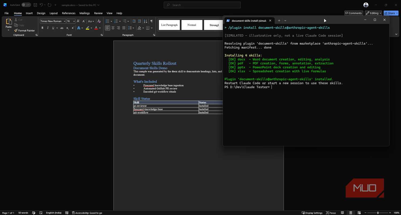Justify the paragraph text
This screenshot has width=401, height=215.
(124, 28)
